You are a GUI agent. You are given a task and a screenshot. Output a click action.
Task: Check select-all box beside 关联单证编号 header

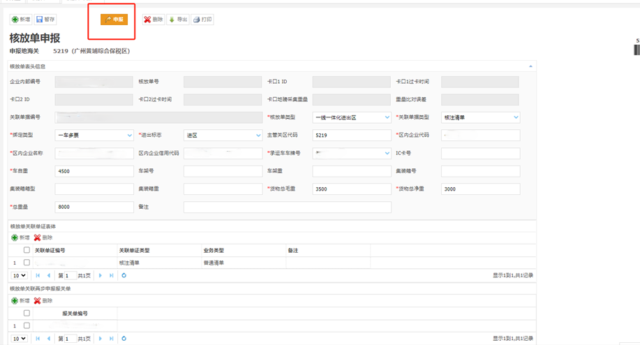tap(27, 250)
